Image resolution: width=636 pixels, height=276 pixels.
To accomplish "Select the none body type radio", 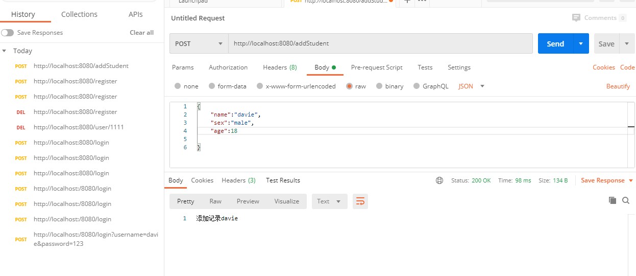I will (178, 86).
